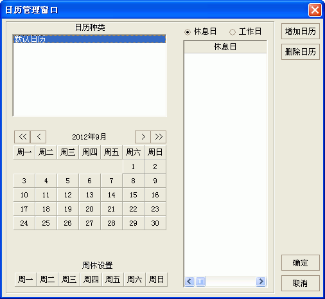
Task: Toggle 周六 in 周休设置 row
Action: (x=134, y=280)
